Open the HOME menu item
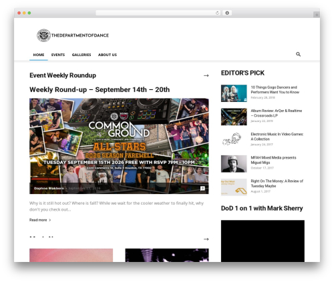Screen dimensions: 334x282 [x=39, y=55]
